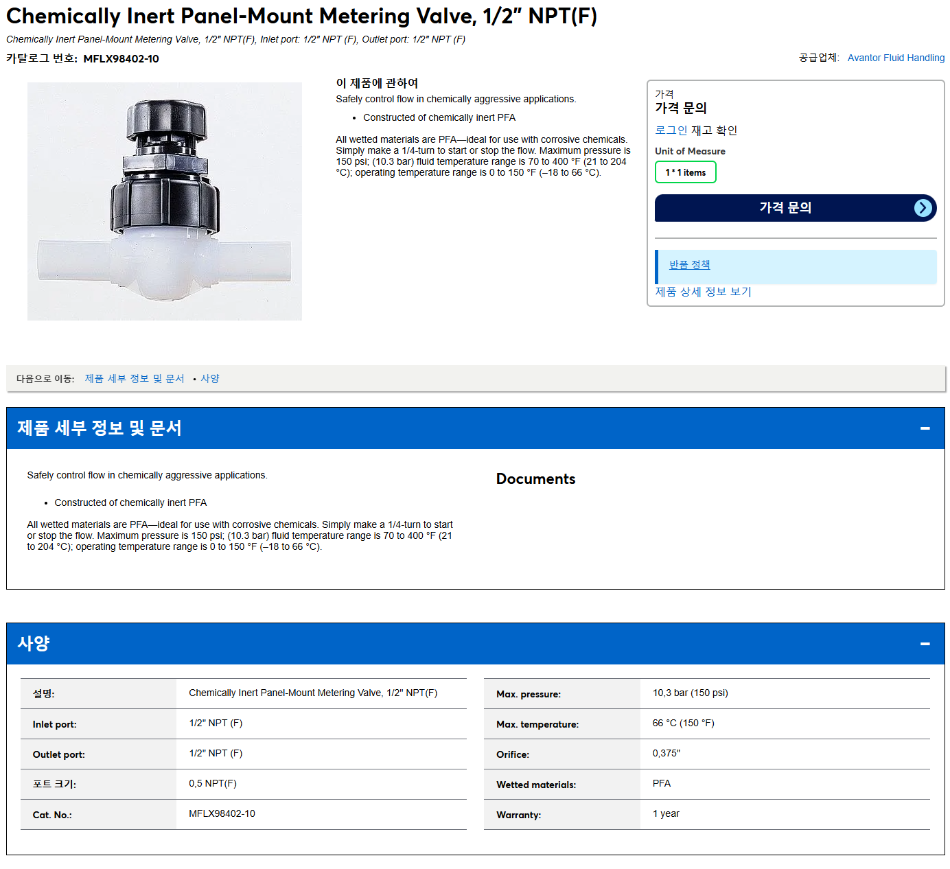Open the 제품 상세 정보 보기 link
950x869 pixels.
pos(703,292)
